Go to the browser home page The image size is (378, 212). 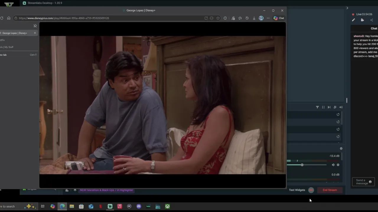9,18
